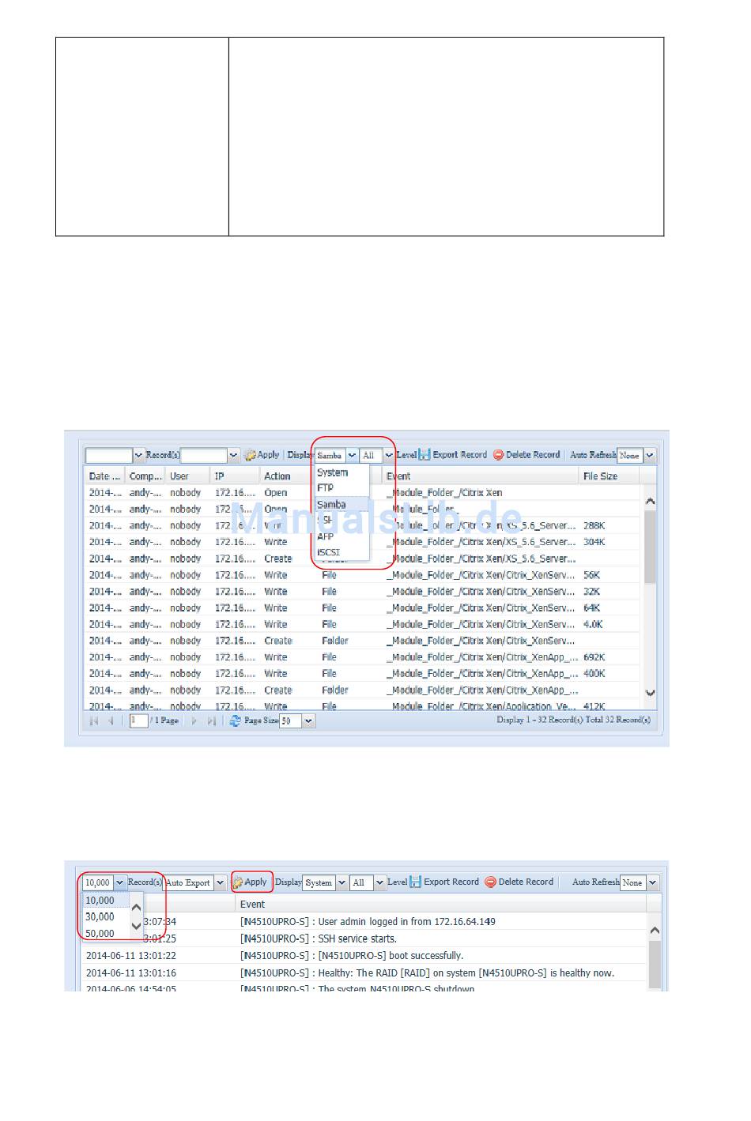The image size is (751, 1121).
Task: Select AFP from the Display dropdown list
Action: [342, 536]
